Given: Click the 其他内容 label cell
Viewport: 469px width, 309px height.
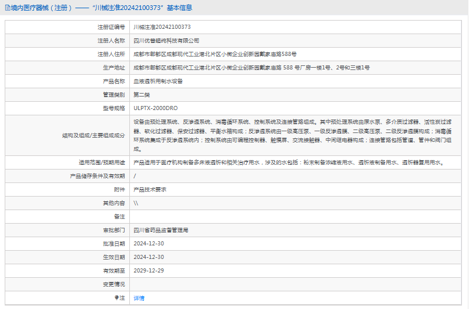Looking at the screenshot, I should (68, 203).
